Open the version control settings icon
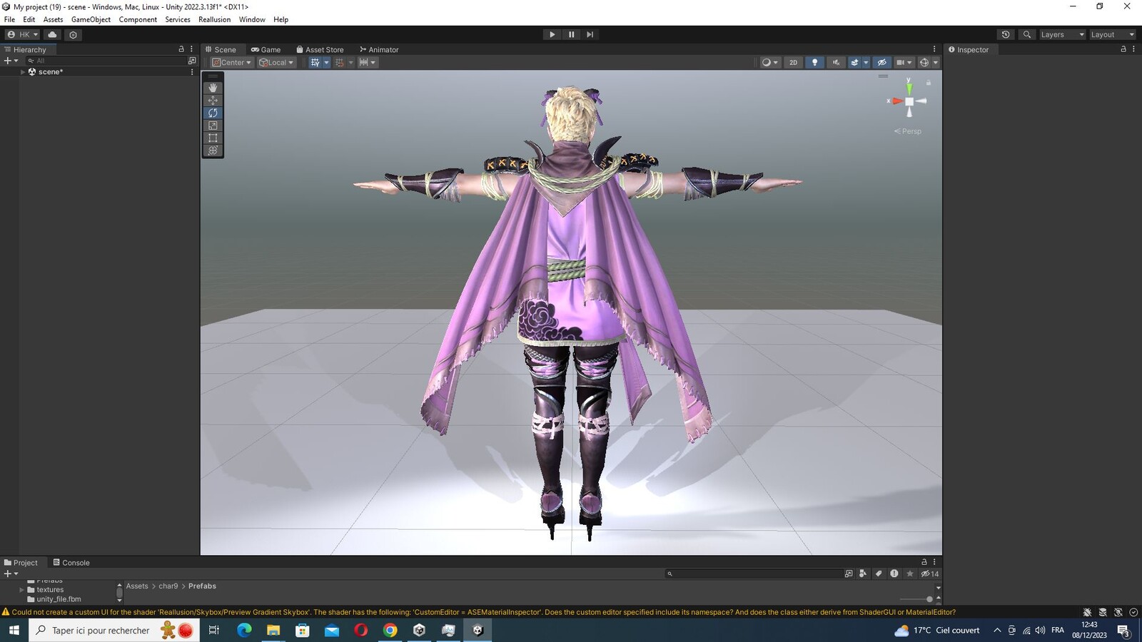Screen dimensions: 1142x642 (x=73, y=34)
